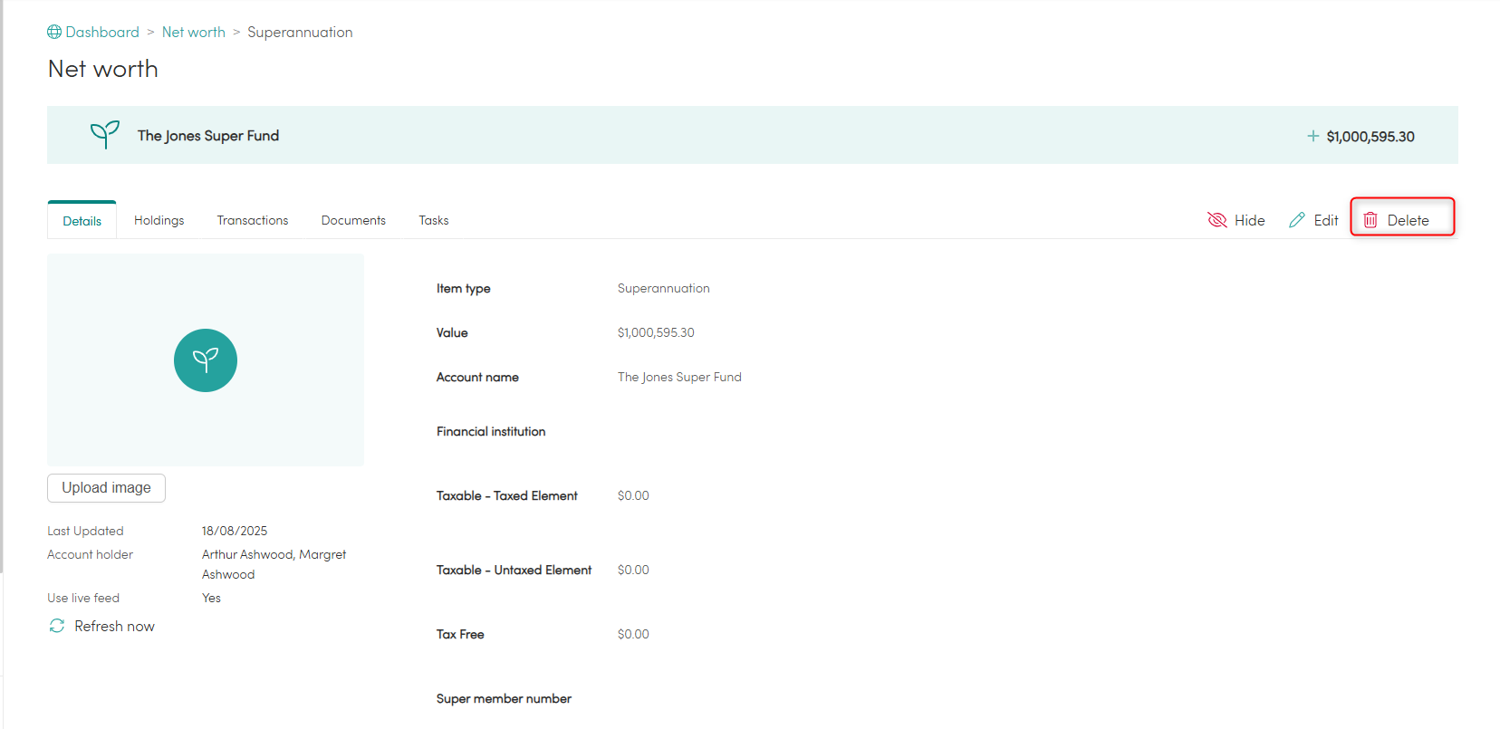
Task: Navigate to Dashboard via breadcrumb
Action: (102, 32)
